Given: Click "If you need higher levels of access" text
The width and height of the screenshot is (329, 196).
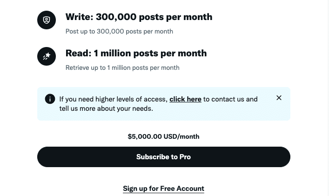Looking at the screenshot, I should pyautogui.click(x=113, y=99).
